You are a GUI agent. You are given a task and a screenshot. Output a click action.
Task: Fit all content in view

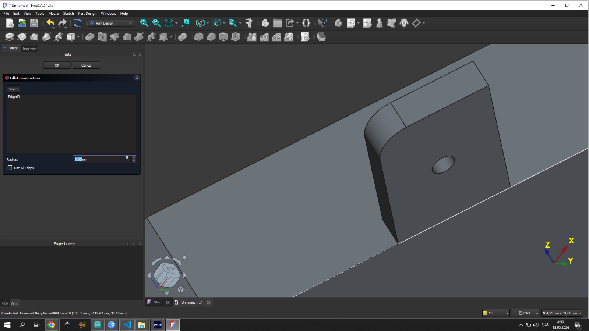[144, 23]
